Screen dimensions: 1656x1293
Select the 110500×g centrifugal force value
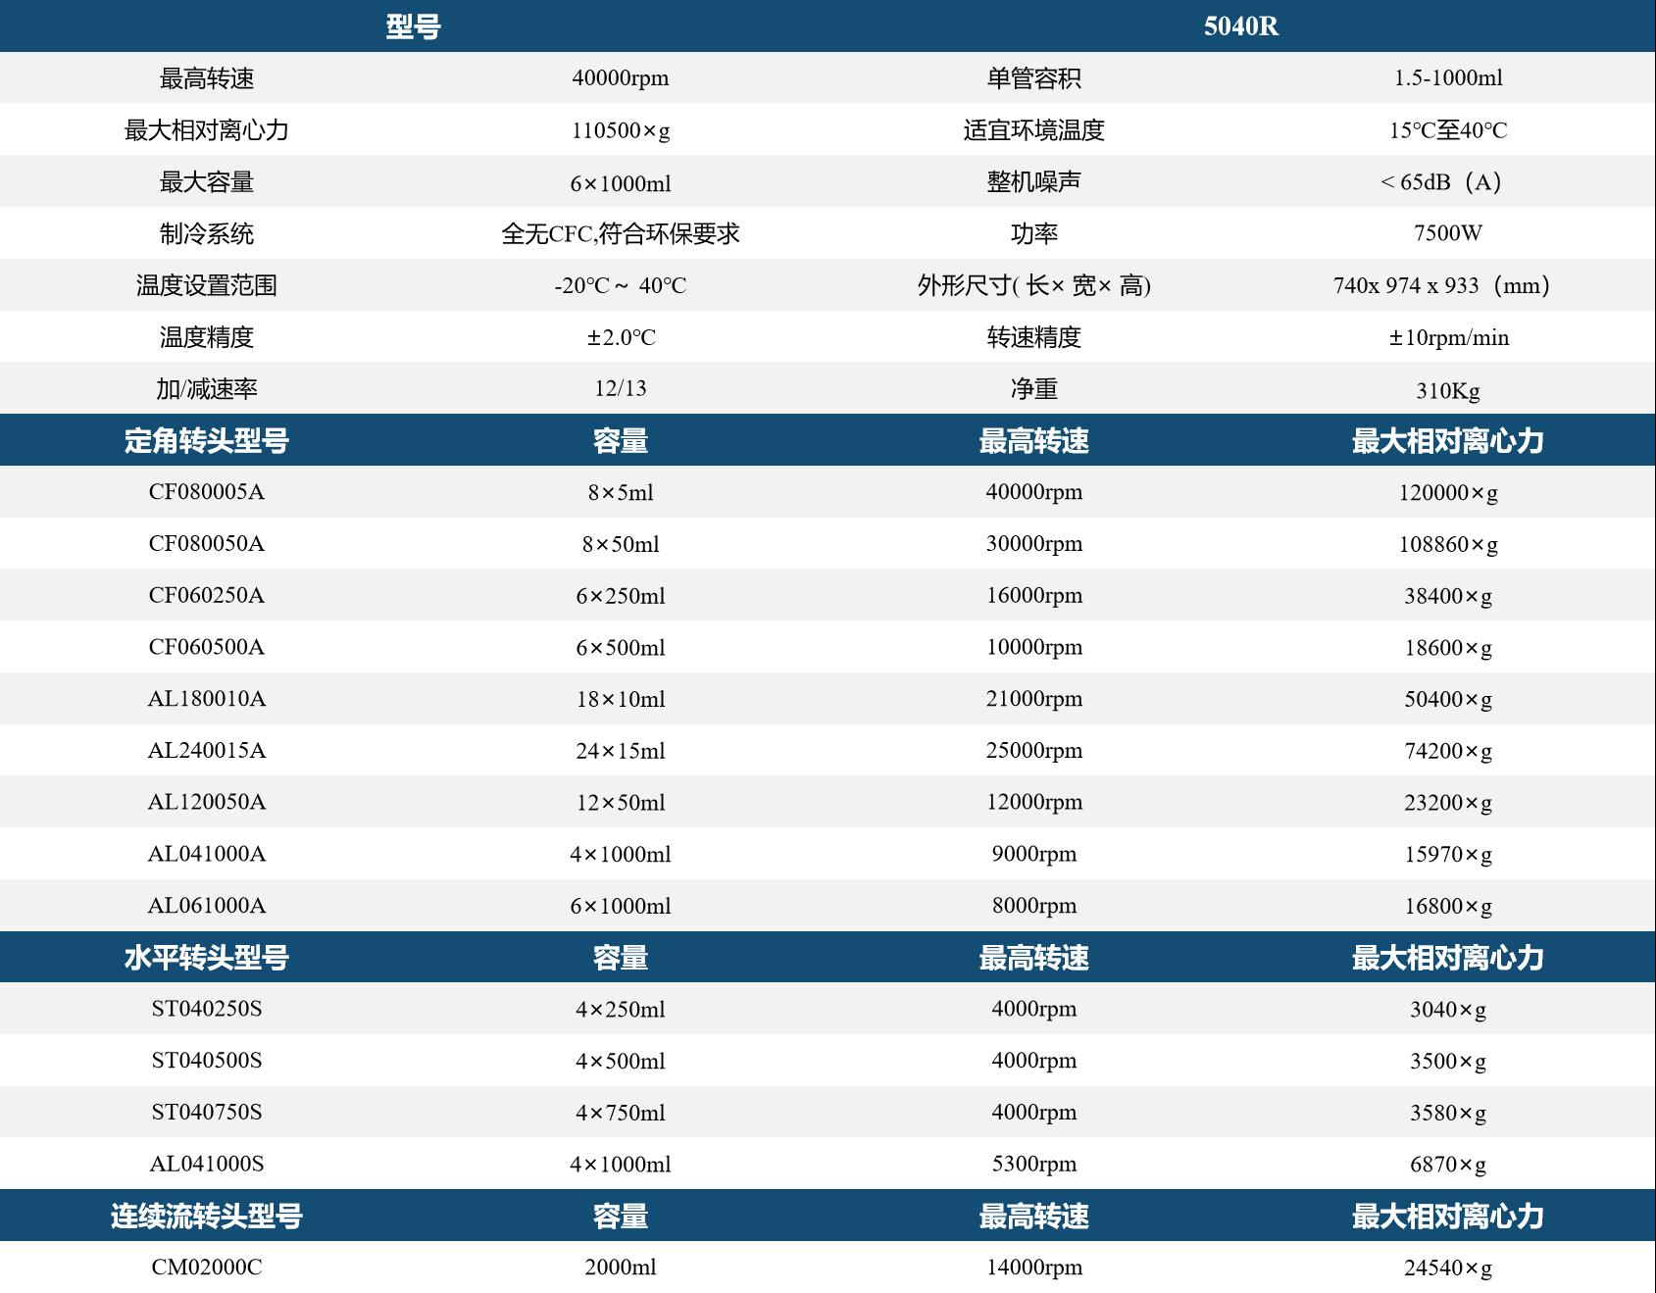[x=621, y=130]
